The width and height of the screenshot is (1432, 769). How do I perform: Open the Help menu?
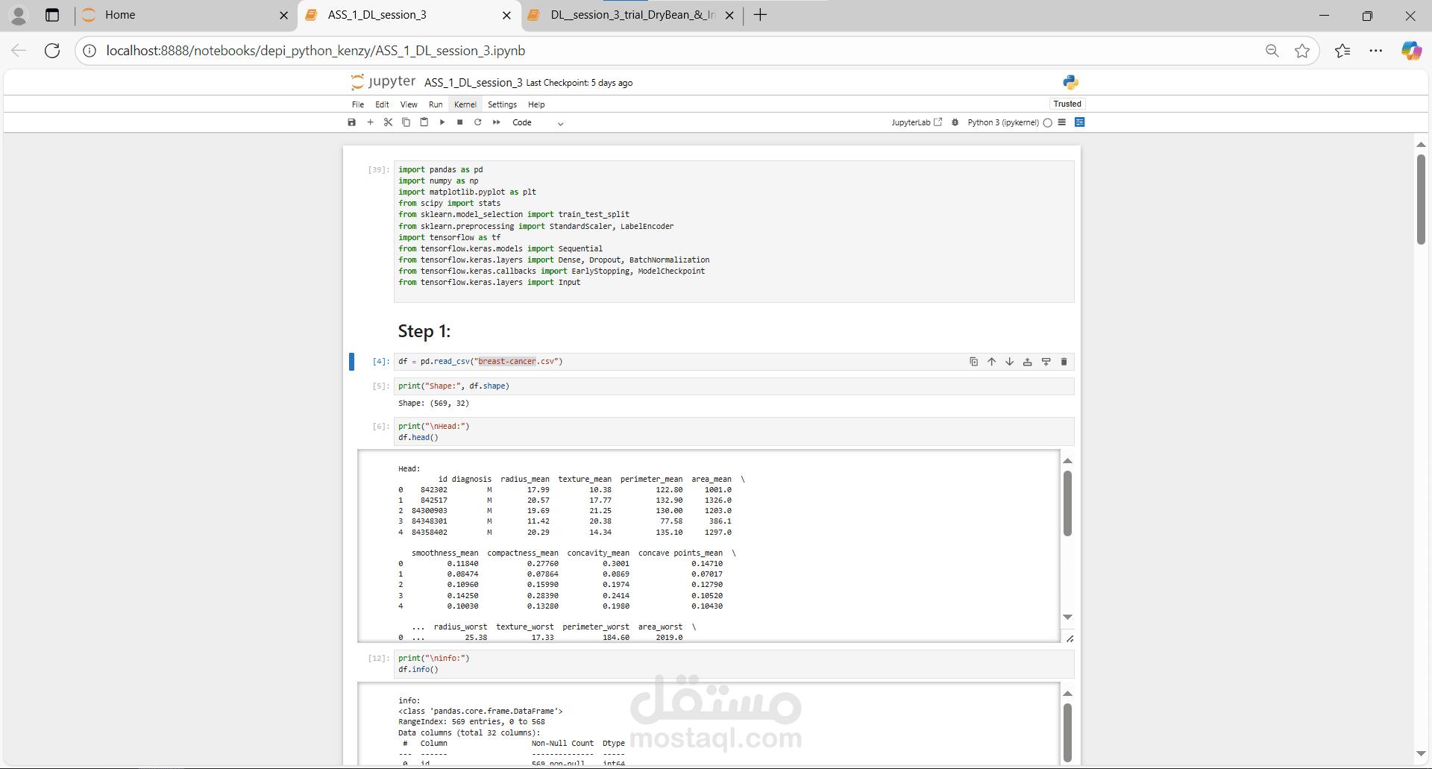pos(536,104)
